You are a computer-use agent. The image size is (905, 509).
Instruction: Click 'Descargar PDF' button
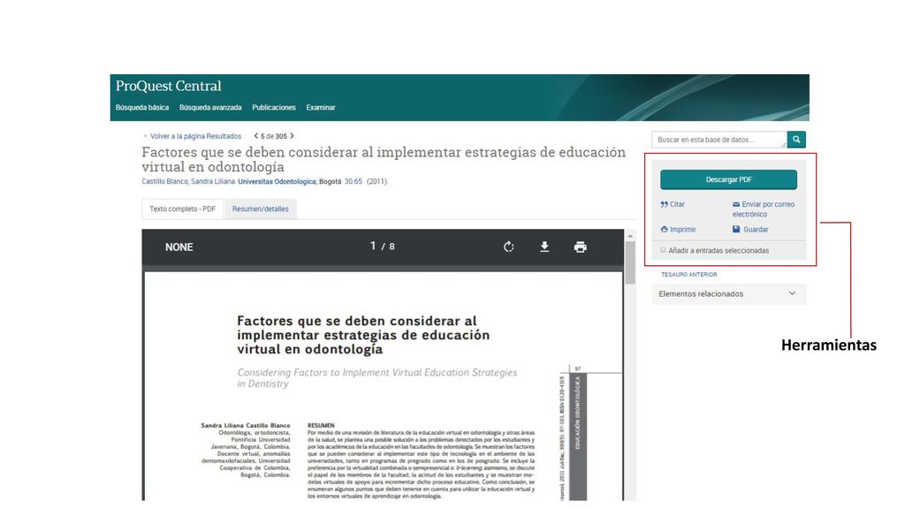click(728, 179)
